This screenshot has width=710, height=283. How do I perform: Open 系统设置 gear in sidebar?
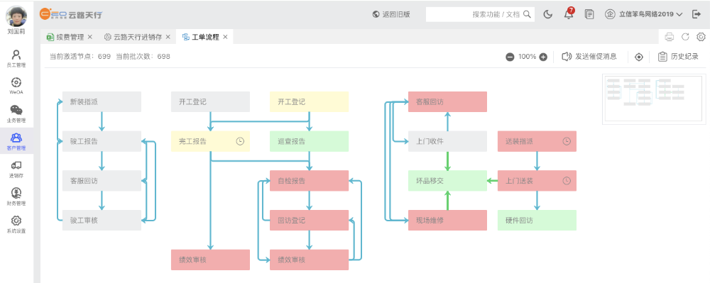[x=16, y=224]
